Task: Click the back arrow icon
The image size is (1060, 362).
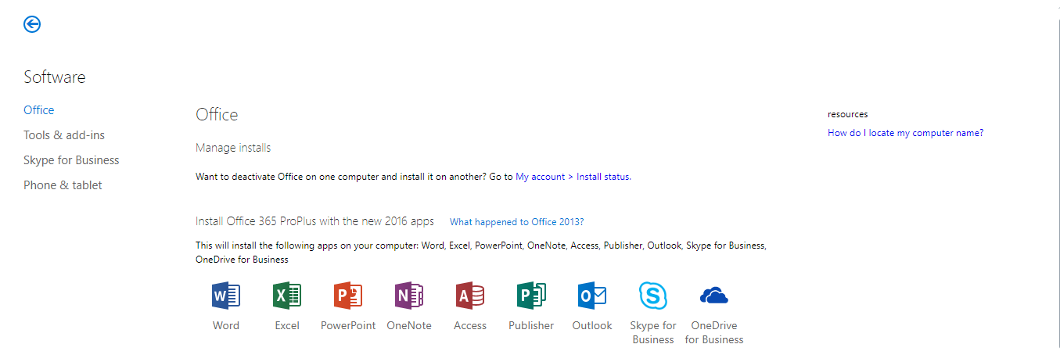Action: coord(32,24)
